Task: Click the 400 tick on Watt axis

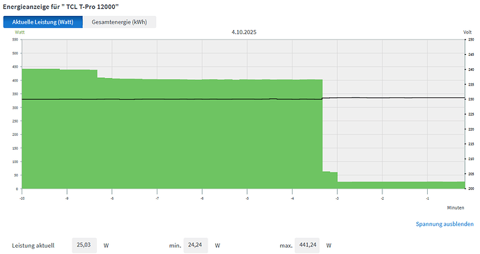Action: tap(15, 81)
